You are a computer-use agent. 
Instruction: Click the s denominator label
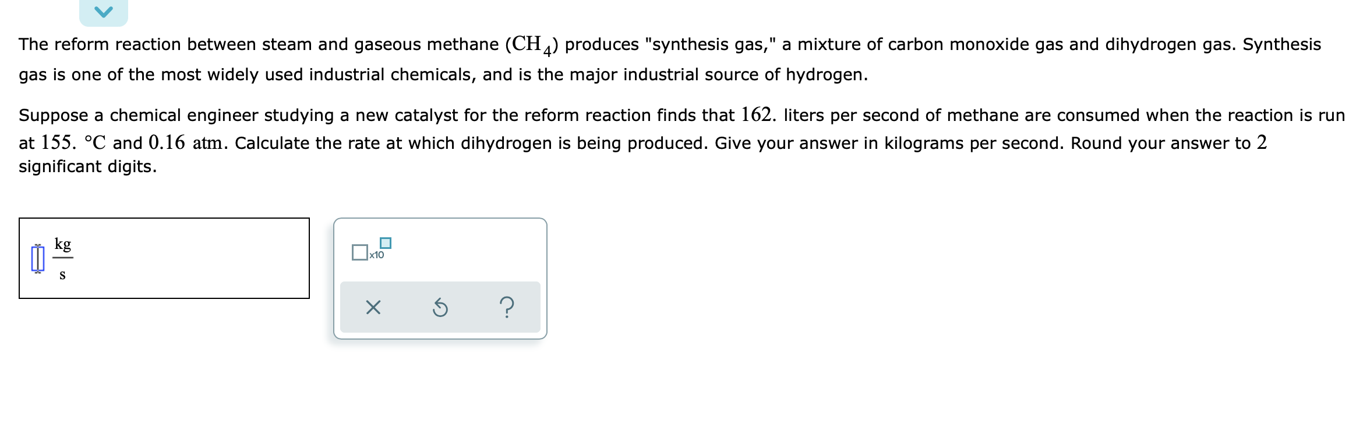click(61, 276)
